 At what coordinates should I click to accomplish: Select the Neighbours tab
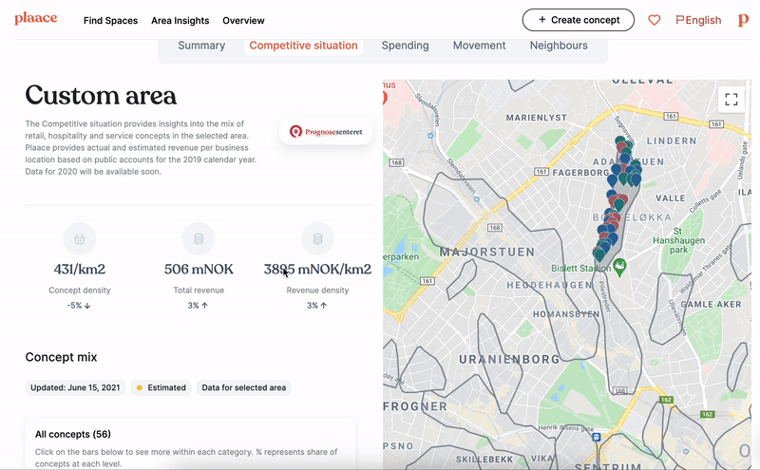[559, 46]
